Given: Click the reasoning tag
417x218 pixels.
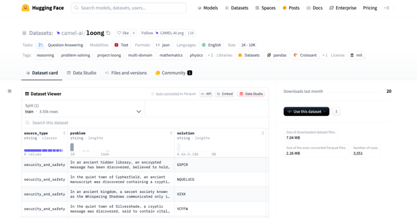Looking at the screenshot, I should point(45,55).
